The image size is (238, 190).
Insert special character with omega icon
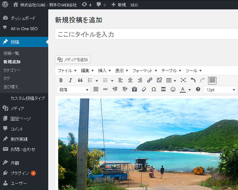pyautogui.click(x=154, y=89)
